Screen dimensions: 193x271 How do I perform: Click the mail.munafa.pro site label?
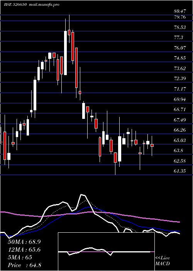44,5
